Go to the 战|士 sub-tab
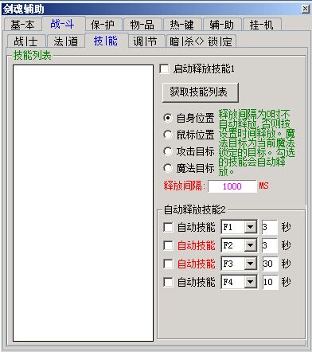 coord(25,41)
